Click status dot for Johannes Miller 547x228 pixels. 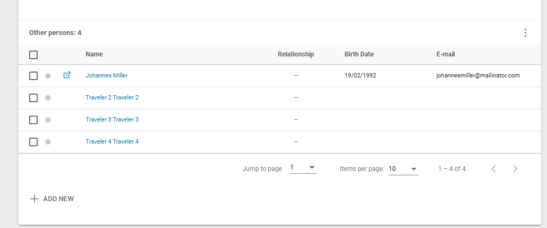click(x=48, y=76)
